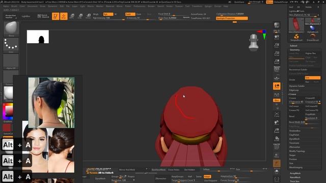Open Zplugin menu
This screenshot has height=183, width=326.
point(208,6)
